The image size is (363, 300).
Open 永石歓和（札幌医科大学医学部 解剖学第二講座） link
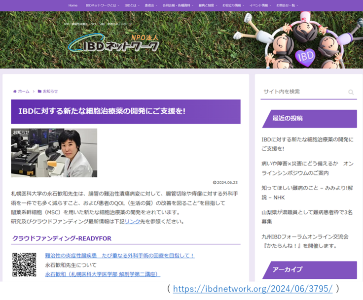click(103, 274)
